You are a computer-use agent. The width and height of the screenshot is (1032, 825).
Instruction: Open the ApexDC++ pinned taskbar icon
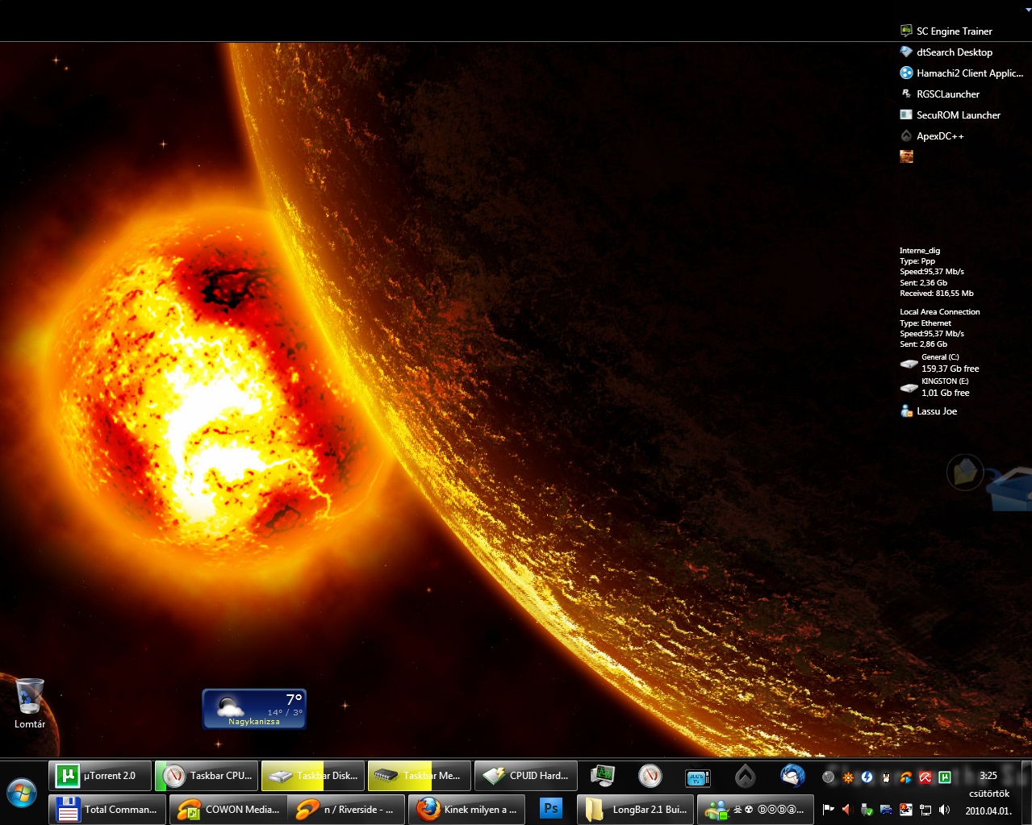[x=745, y=777]
